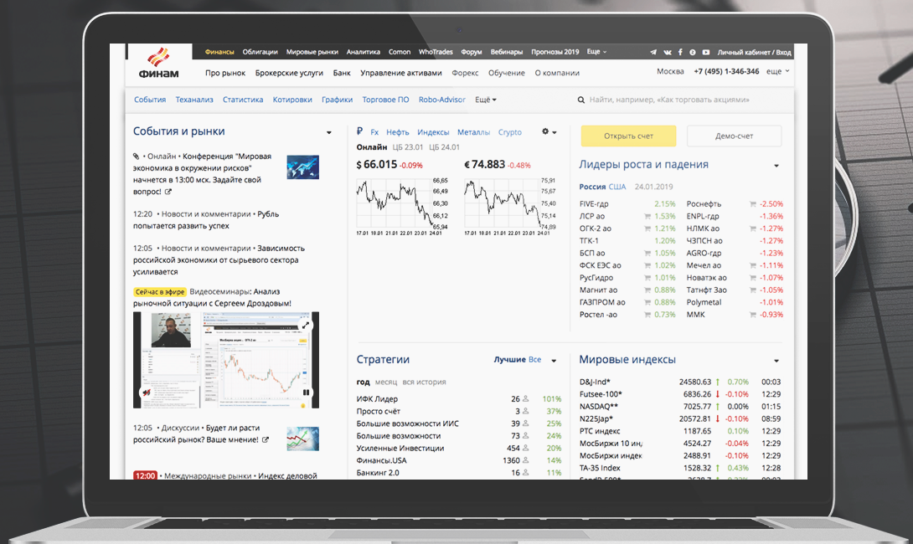This screenshot has width=913, height=544.
Task: Open the Odnoklassniki social icon
Action: pos(693,53)
